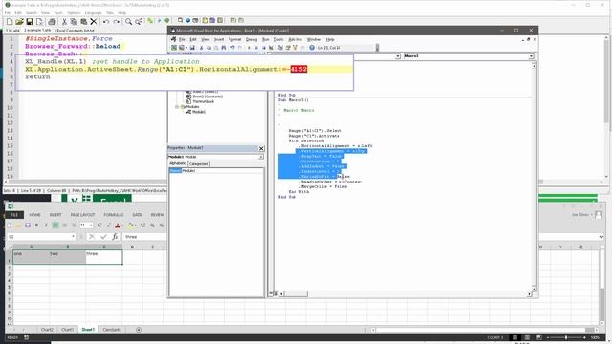Click Find binoculars icon in VBA toolbar
Viewport: 612px width, 344px height.
(223, 48)
